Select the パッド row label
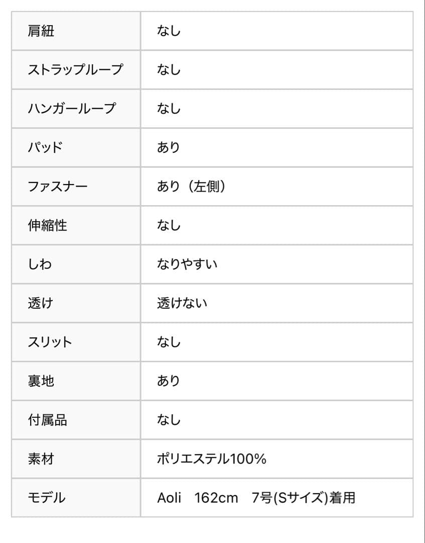 pyautogui.click(x=45, y=148)
